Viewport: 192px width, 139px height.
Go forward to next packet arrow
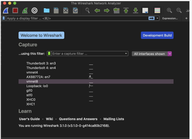pyautogui.click(x=107, y=10)
